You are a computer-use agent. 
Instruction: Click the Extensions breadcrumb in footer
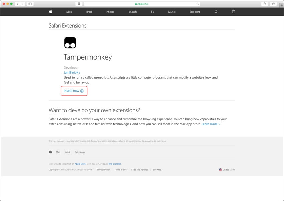80,152
